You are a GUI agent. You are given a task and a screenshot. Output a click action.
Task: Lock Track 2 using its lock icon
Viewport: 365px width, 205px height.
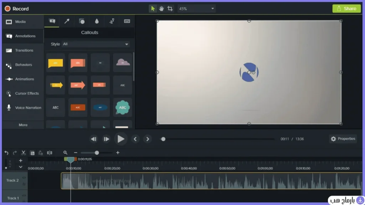click(x=24, y=184)
